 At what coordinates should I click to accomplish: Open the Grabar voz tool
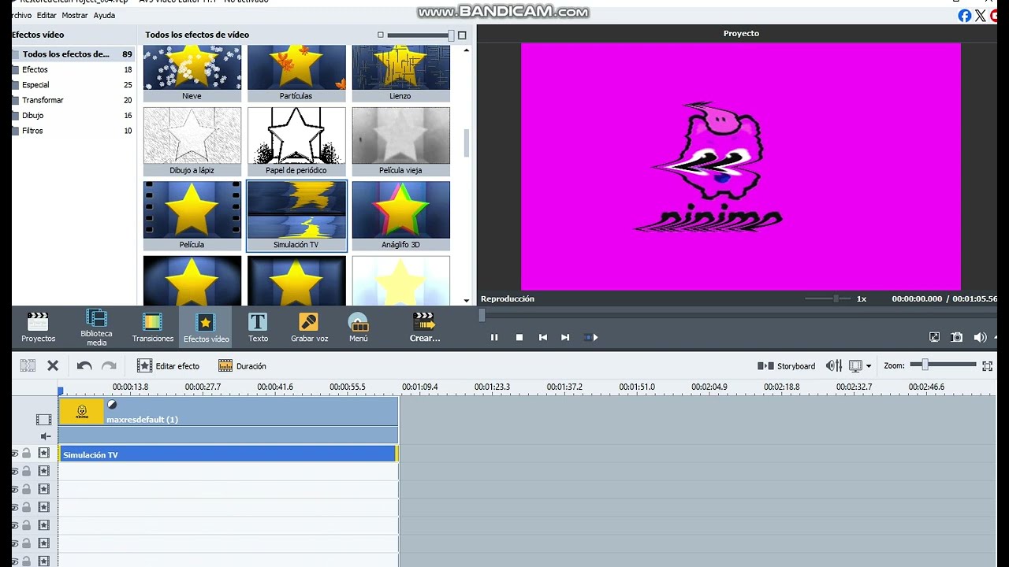[309, 327]
